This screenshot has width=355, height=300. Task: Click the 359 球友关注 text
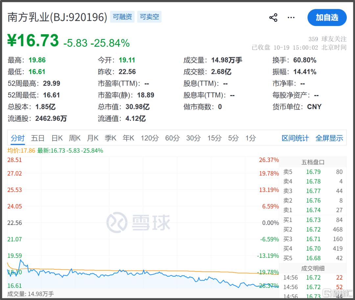click(x=327, y=39)
